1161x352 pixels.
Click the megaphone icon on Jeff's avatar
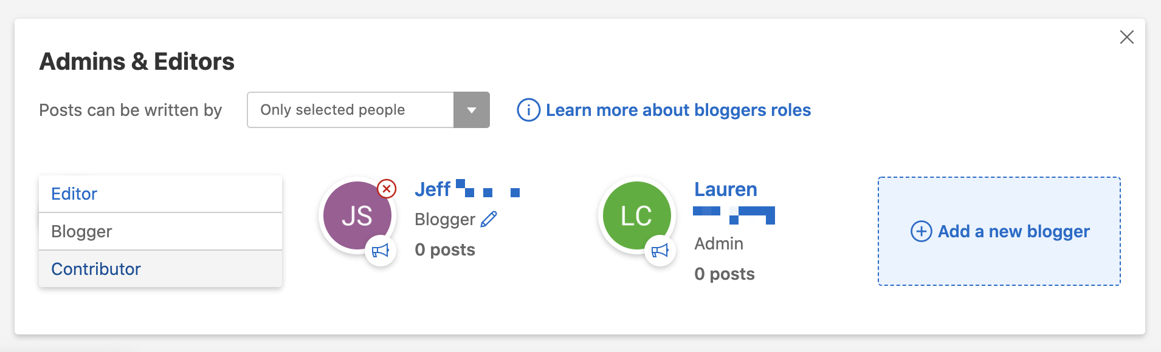pyautogui.click(x=382, y=251)
